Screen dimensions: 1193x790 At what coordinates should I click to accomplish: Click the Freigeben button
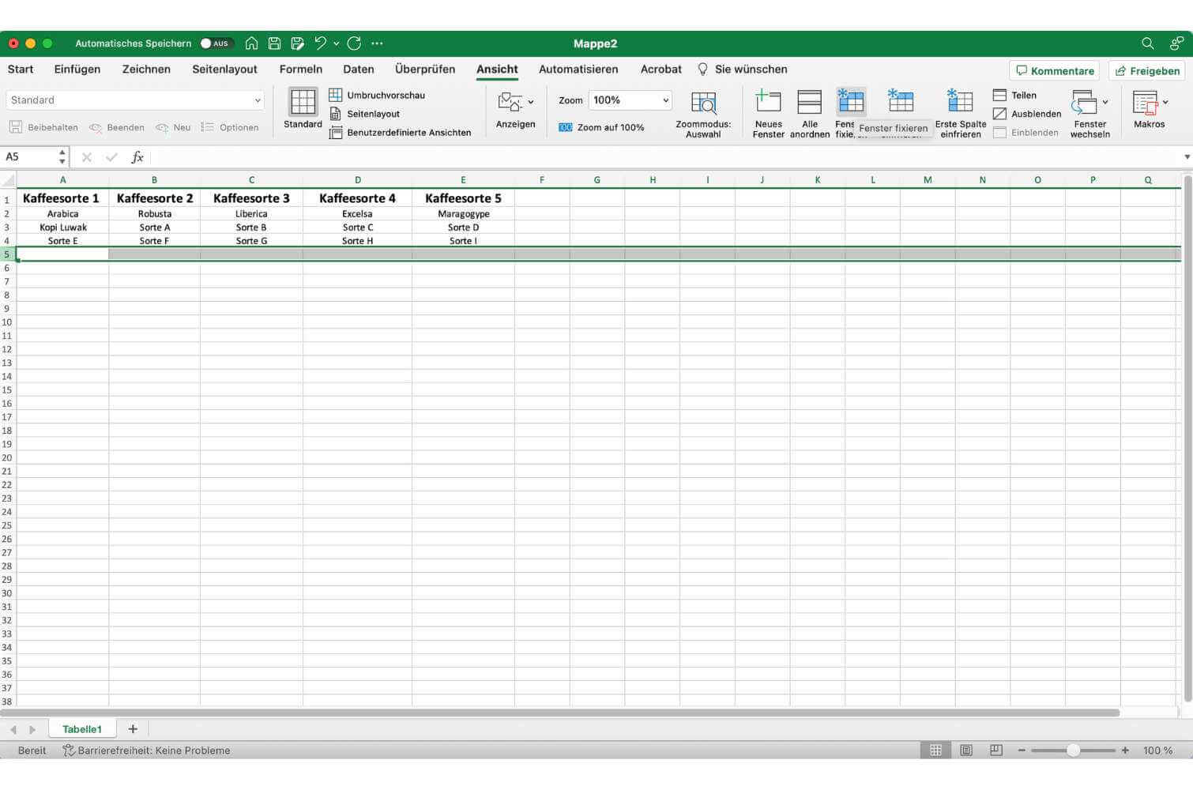[1146, 71]
